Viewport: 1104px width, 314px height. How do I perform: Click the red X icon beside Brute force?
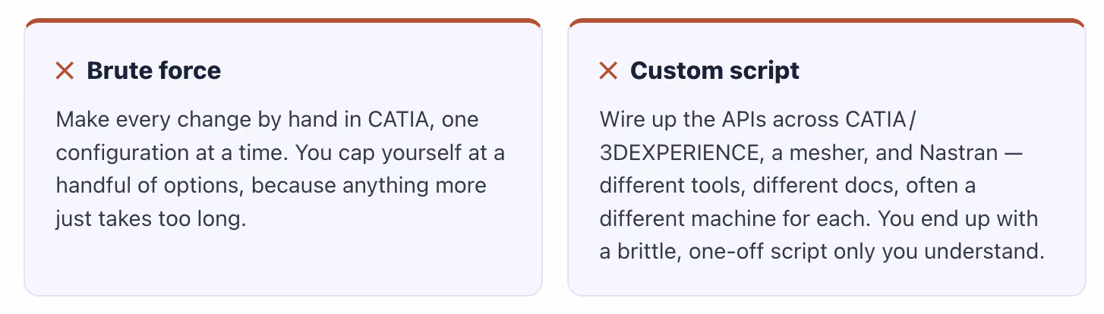[65, 71]
